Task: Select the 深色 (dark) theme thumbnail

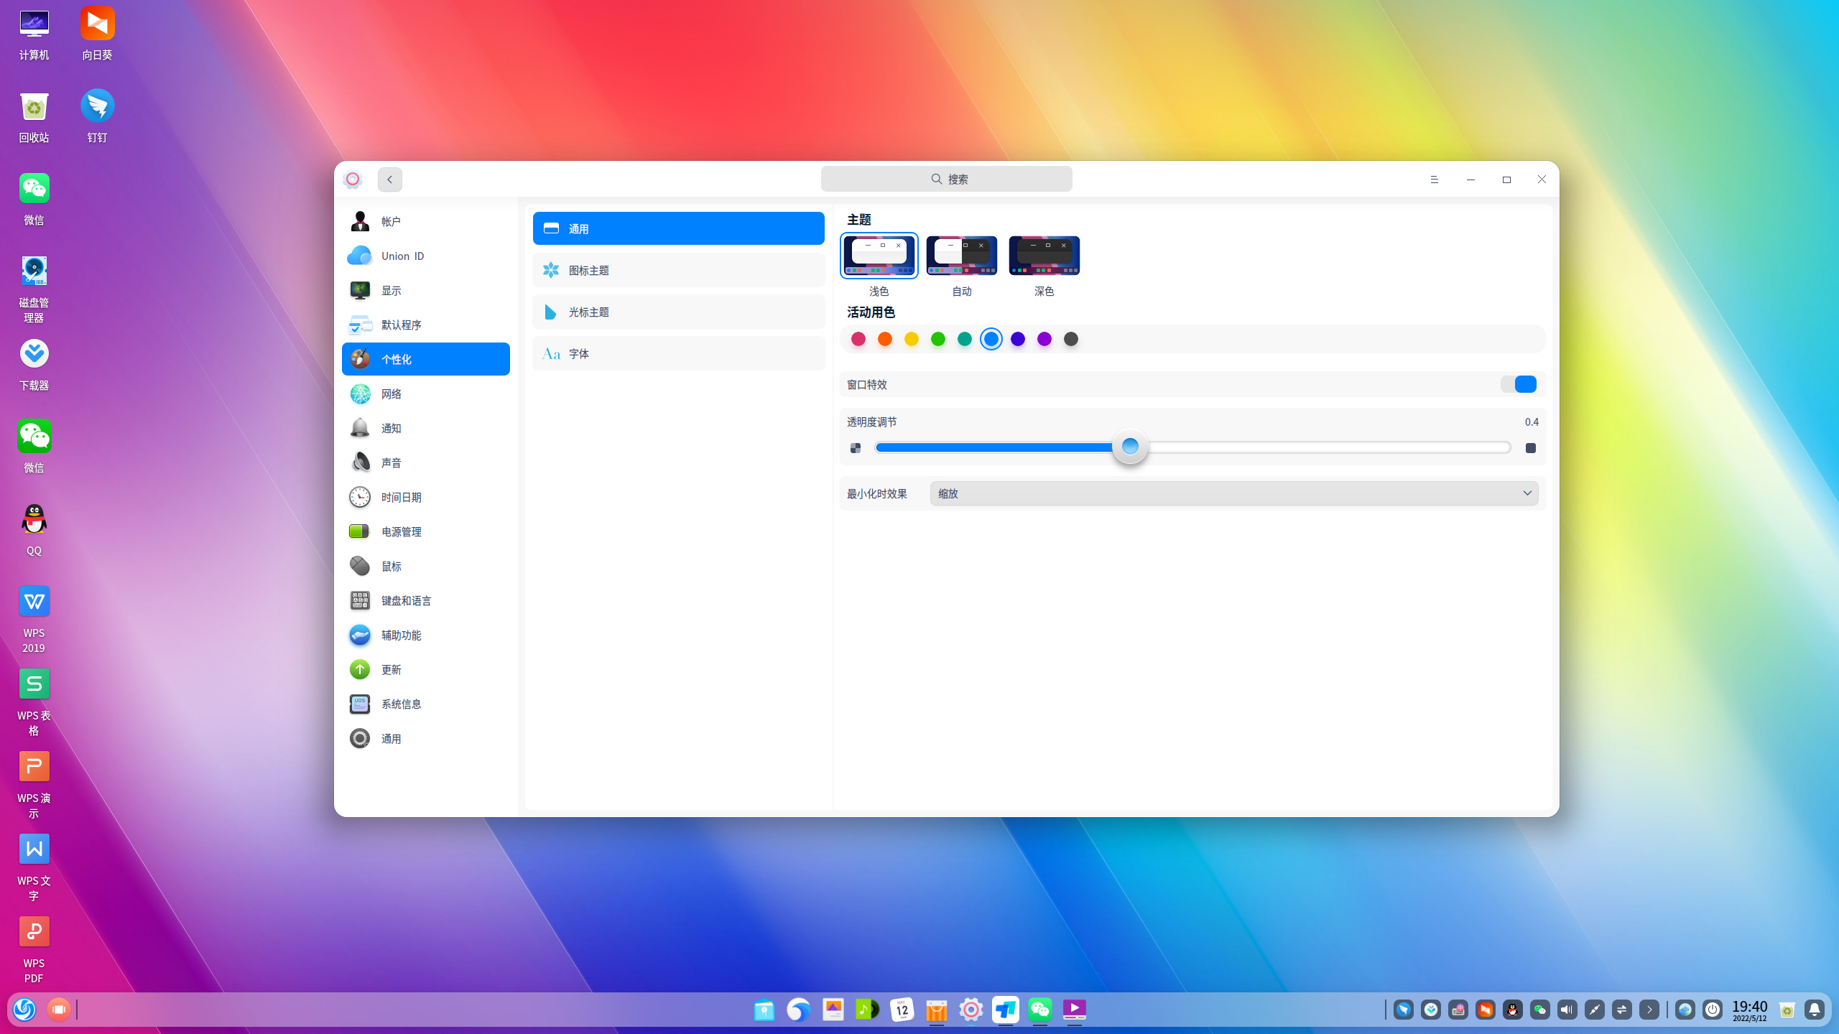Action: pyautogui.click(x=1044, y=255)
